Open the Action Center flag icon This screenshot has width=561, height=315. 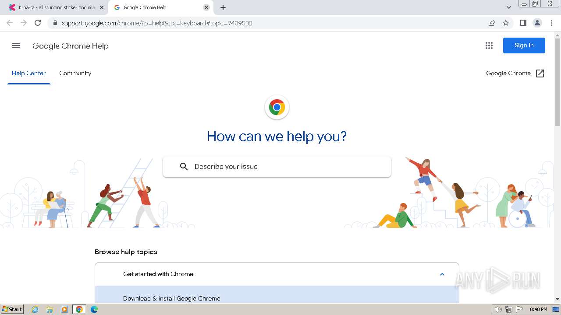[519, 309]
